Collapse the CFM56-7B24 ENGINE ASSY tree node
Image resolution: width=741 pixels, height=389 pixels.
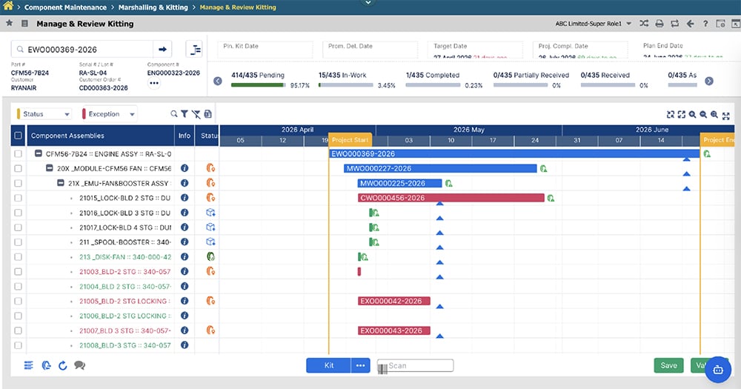pos(39,153)
